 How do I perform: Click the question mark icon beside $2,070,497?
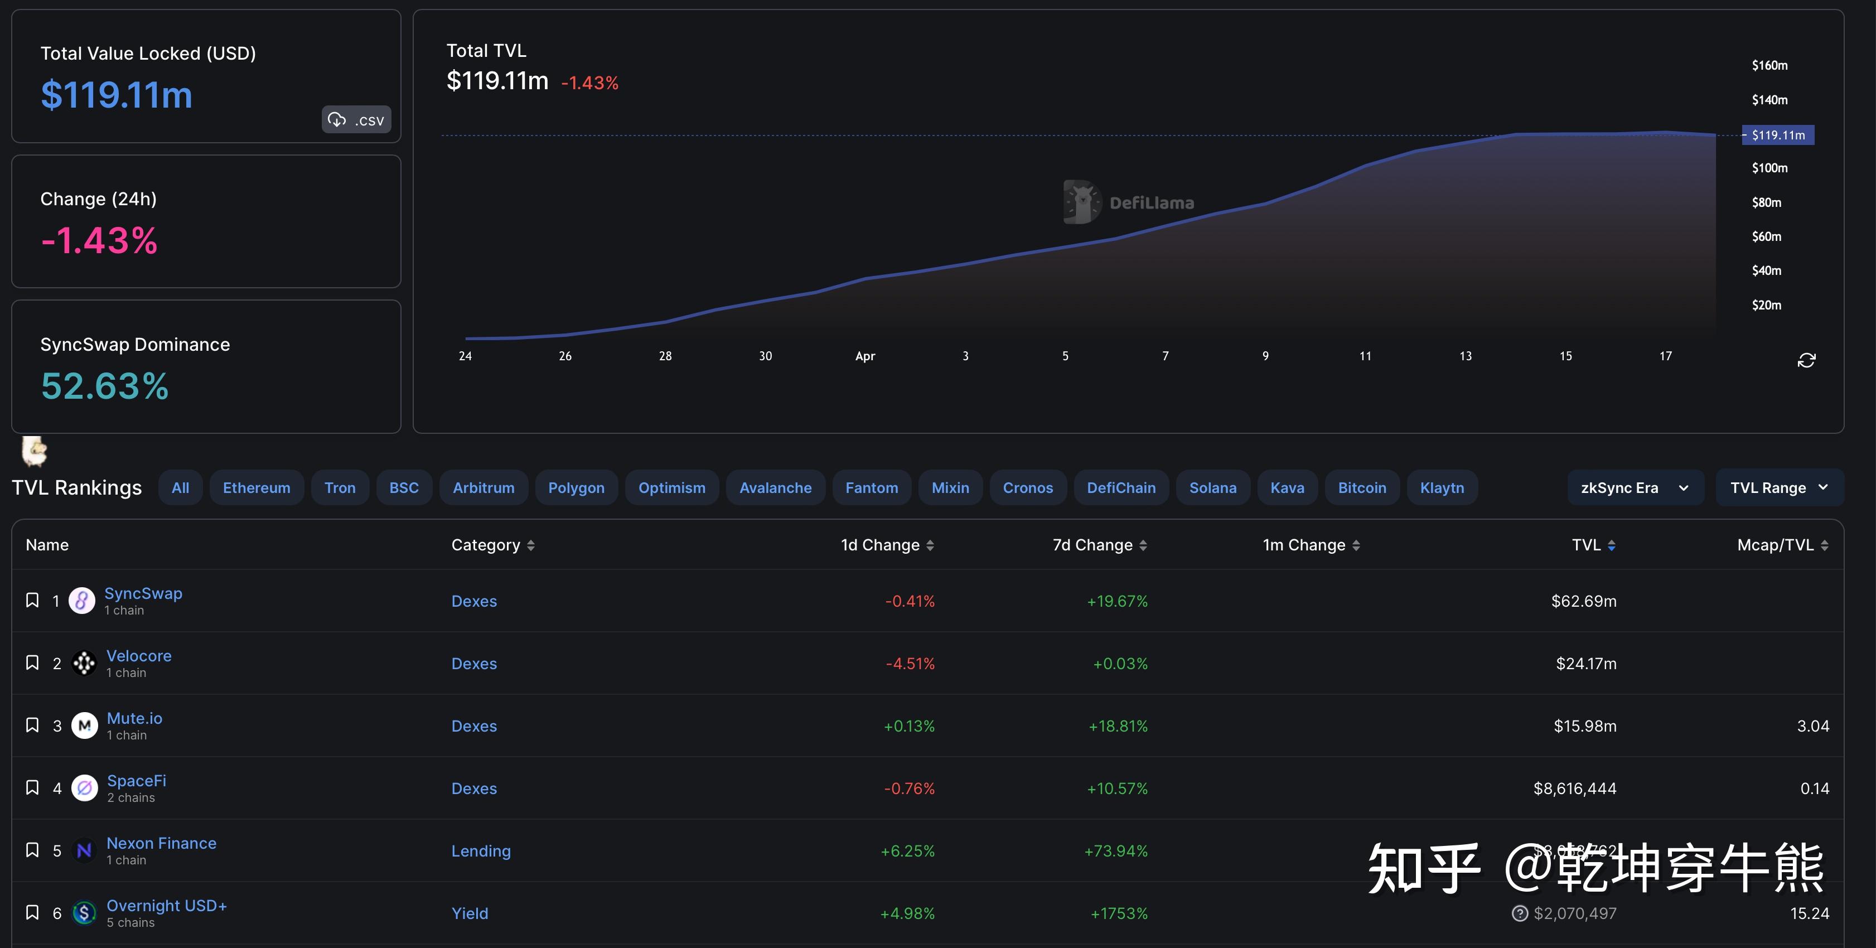coord(1520,913)
